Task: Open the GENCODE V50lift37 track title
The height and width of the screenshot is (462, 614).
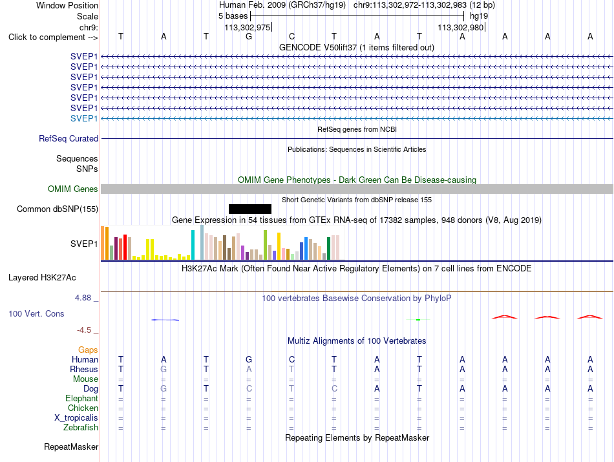Action: 356,47
